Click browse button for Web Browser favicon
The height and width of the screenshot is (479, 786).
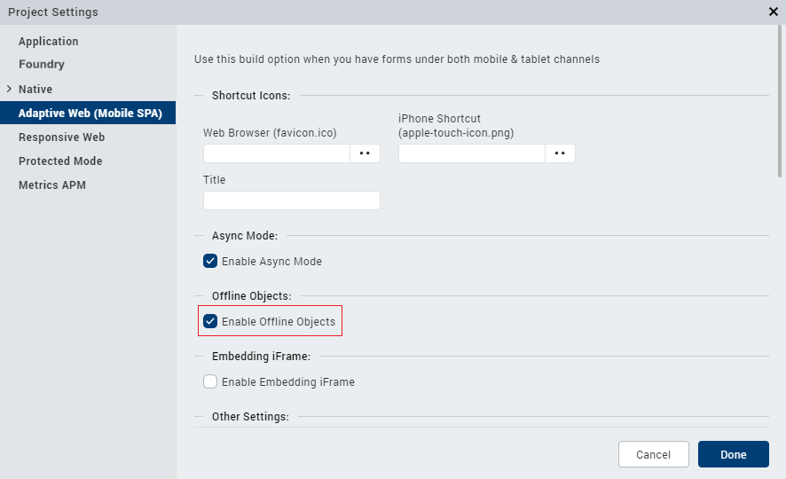click(365, 153)
